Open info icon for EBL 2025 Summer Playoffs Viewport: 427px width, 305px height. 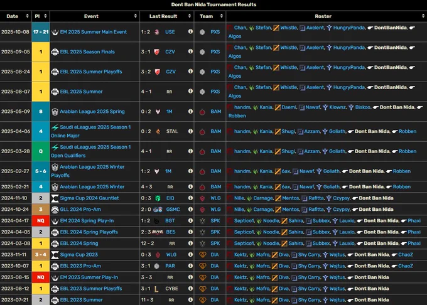pos(190,72)
